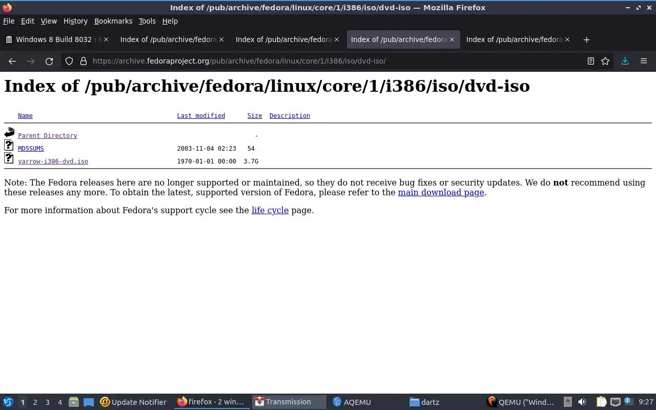
Task: Open the File menu
Action: (x=9, y=21)
